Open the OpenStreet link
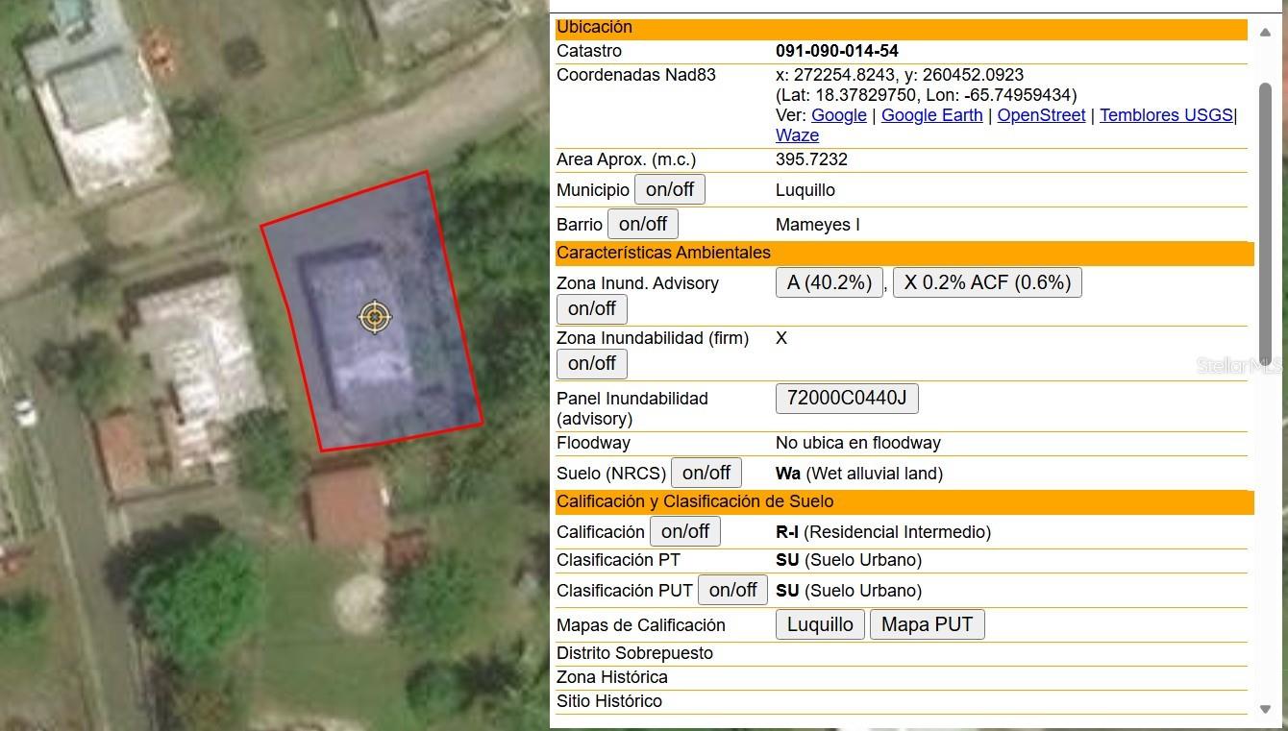Viewport: 1288px width, 731px height. pyautogui.click(x=1041, y=115)
